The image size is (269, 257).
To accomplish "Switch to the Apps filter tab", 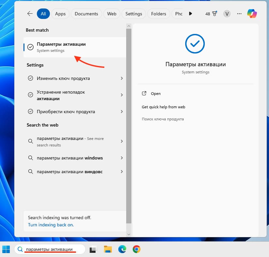I will (x=60, y=14).
